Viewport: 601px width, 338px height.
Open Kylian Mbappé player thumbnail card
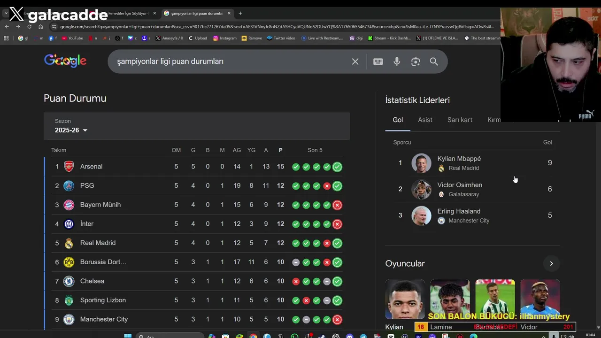pos(405,305)
